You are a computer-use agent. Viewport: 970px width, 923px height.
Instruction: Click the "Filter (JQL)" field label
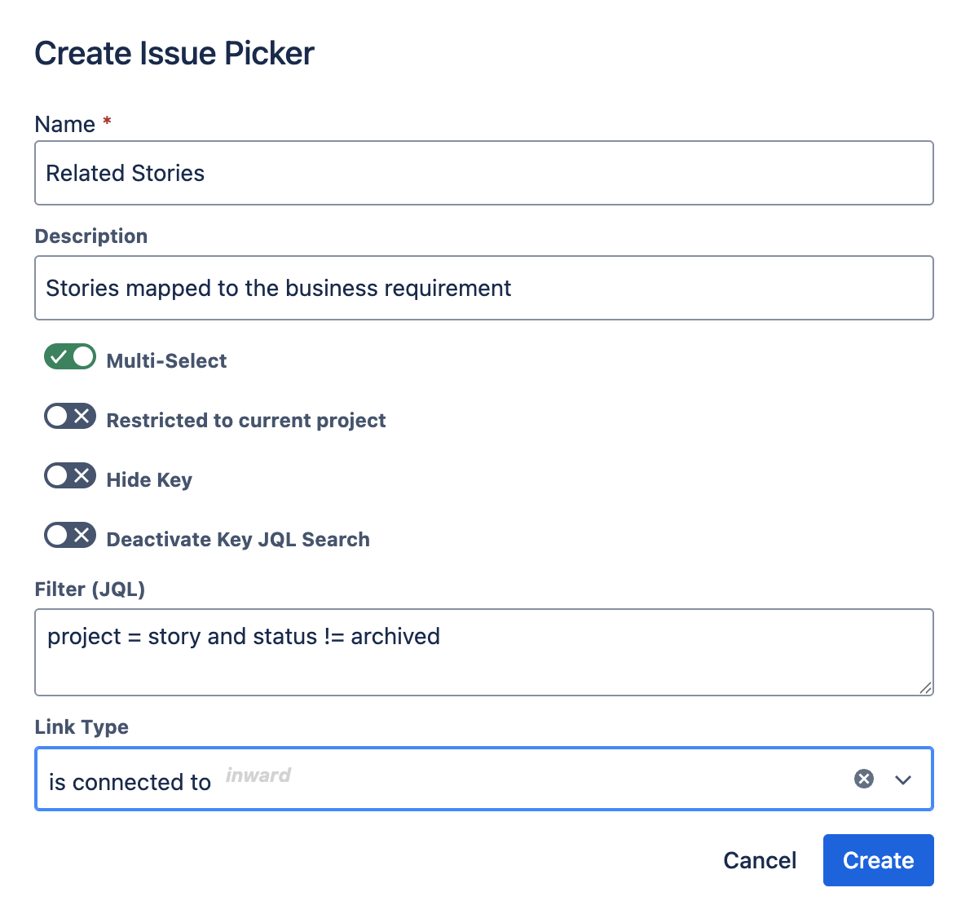pyautogui.click(x=90, y=589)
